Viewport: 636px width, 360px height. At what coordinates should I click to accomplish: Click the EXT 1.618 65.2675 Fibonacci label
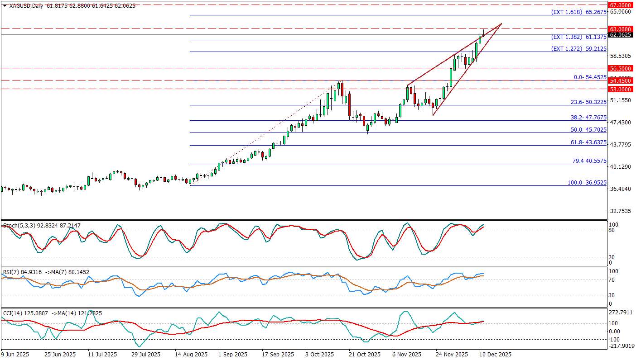coord(578,12)
